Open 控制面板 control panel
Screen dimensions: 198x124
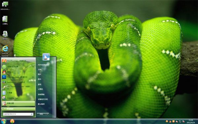point(41,94)
